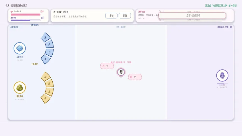Click the 小未·论坛博弈核心演示 title text
This screenshot has height=136, width=242.
(16, 6)
